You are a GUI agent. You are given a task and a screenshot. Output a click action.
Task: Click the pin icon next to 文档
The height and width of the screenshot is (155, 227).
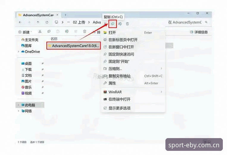[x=43, y=75]
